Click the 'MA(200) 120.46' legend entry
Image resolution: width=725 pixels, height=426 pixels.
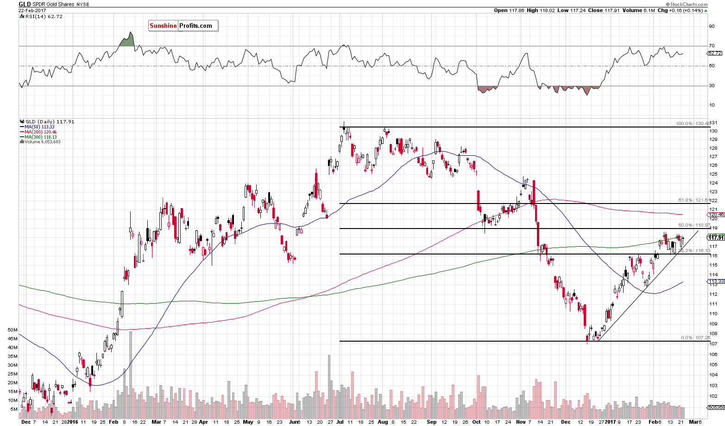click(41, 132)
